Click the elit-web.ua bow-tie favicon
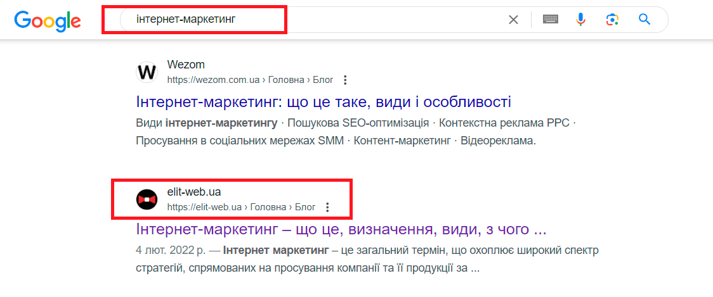 (x=147, y=199)
